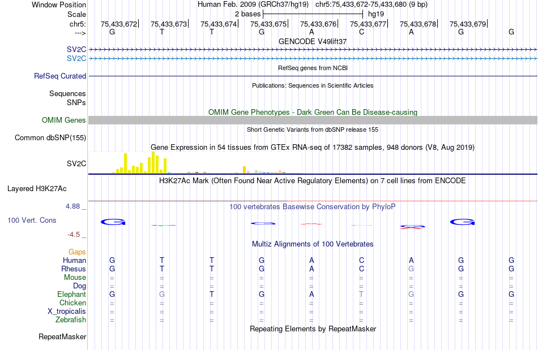Click position label 75,433,672
Viewport: 538px width, 350px height.
pos(119,24)
